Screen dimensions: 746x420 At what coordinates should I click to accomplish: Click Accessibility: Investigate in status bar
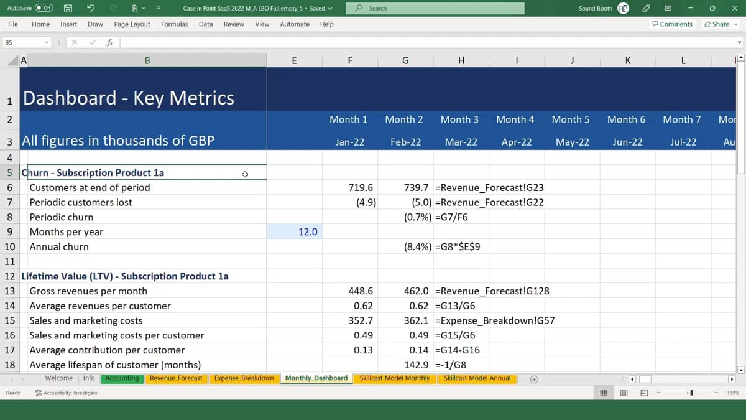point(67,393)
